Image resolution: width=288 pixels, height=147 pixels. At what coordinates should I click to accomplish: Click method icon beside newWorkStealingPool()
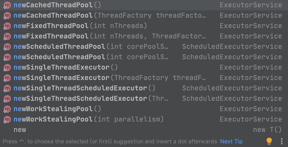click(x=7, y=109)
